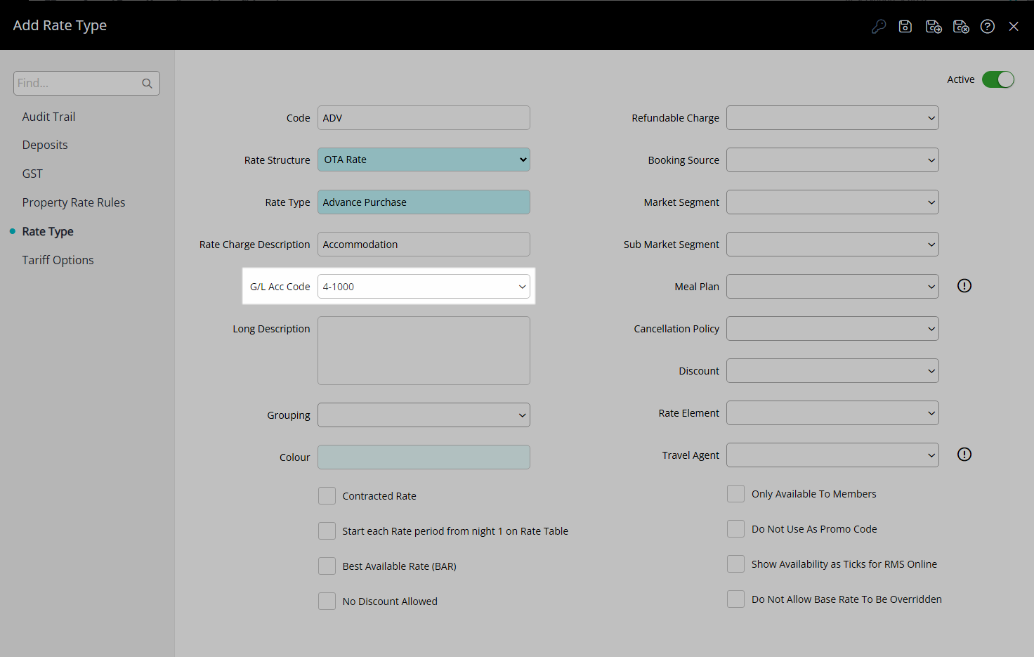Screen dimensions: 1034x657
Task: Enable Show Availability as Ticks for RMS Online
Action: (735, 564)
